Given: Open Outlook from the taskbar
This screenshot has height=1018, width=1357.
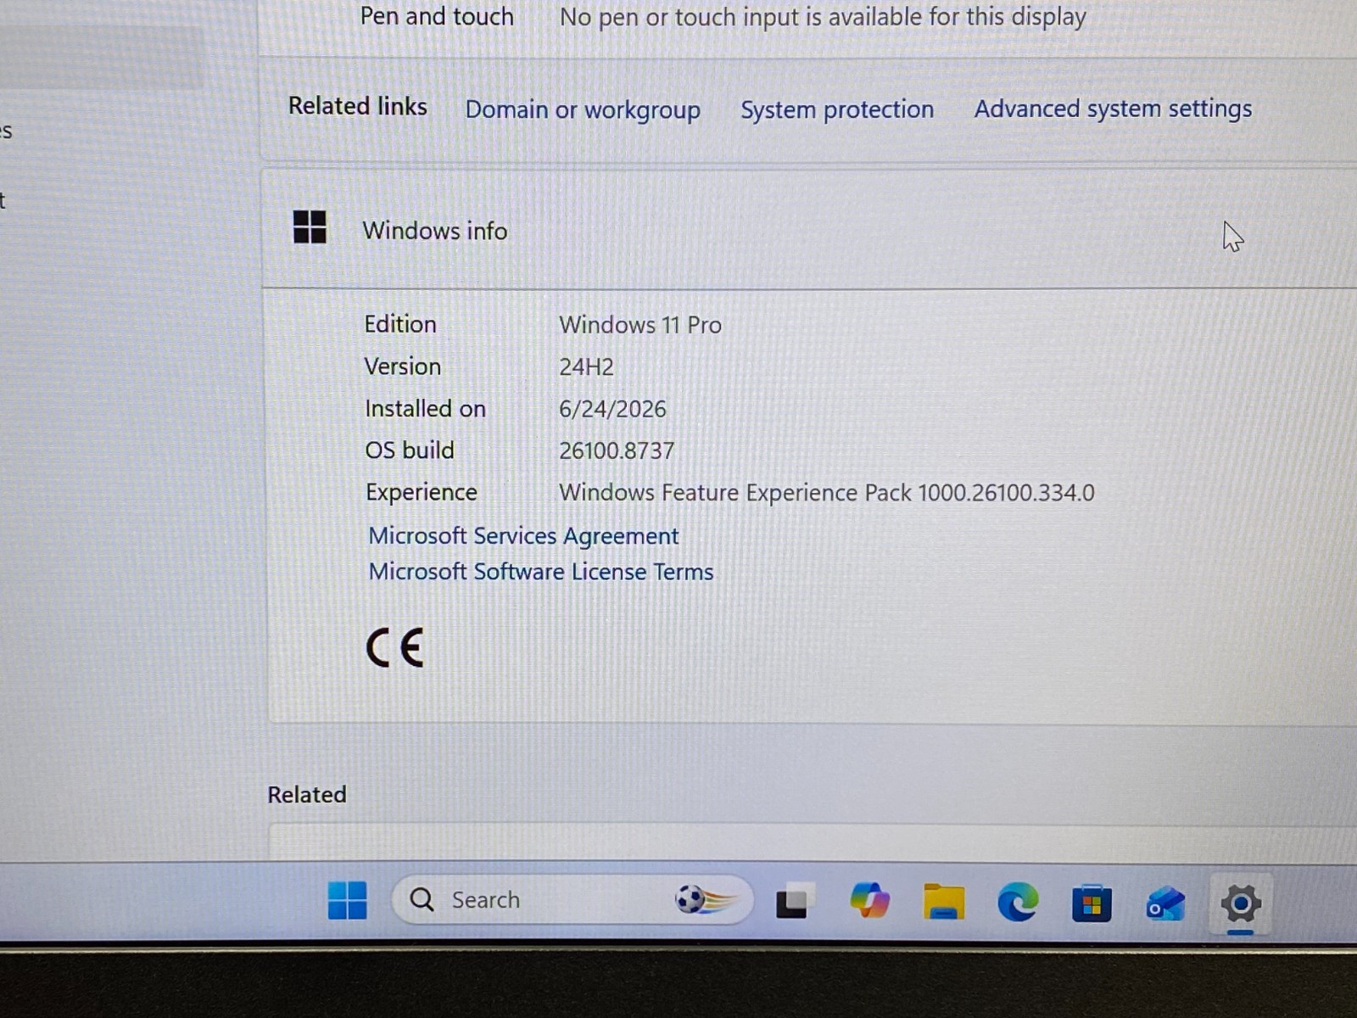Looking at the screenshot, I should [1165, 903].
